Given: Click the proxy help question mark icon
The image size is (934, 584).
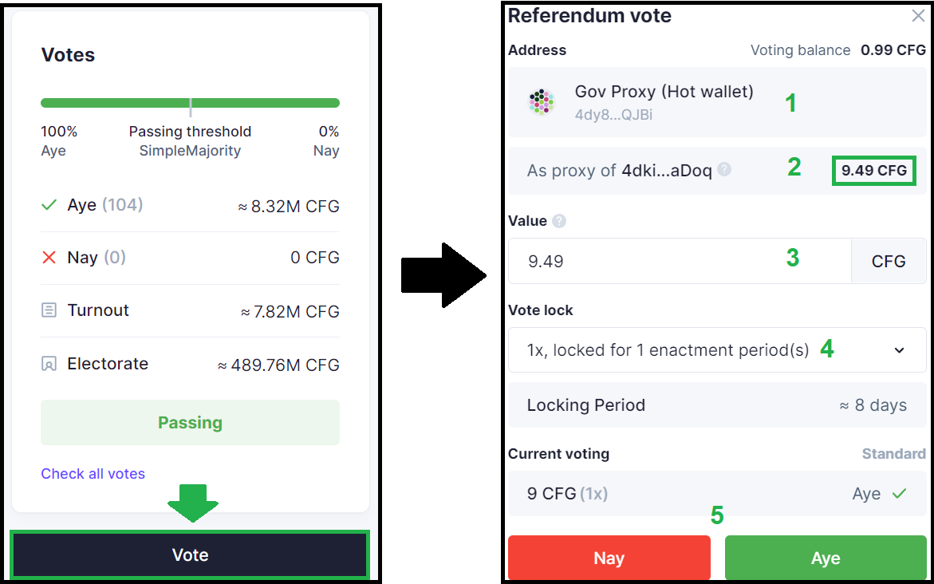Looking at the screenshot, I should pos(724,170).
